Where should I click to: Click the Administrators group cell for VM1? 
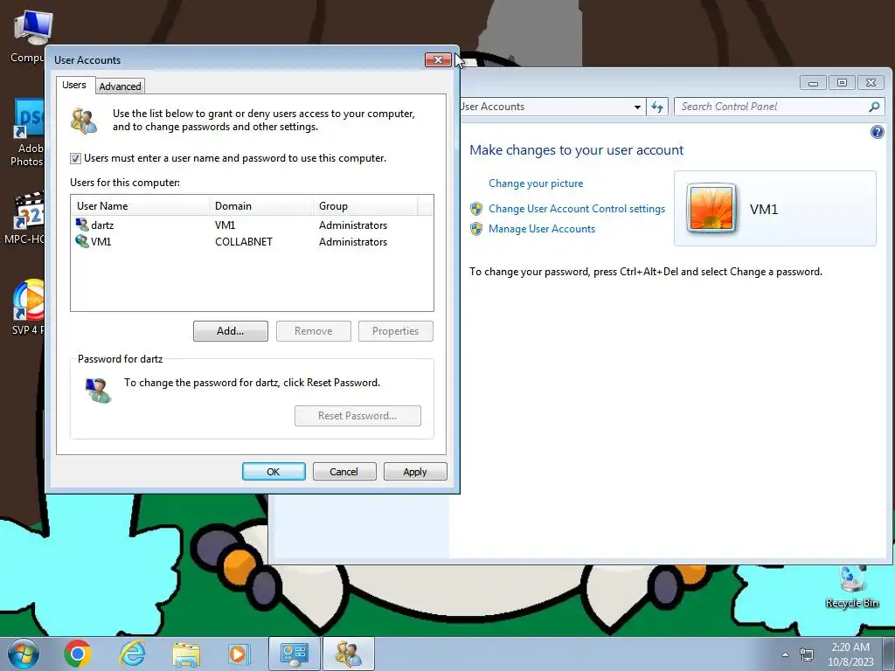tap(353, 242)
